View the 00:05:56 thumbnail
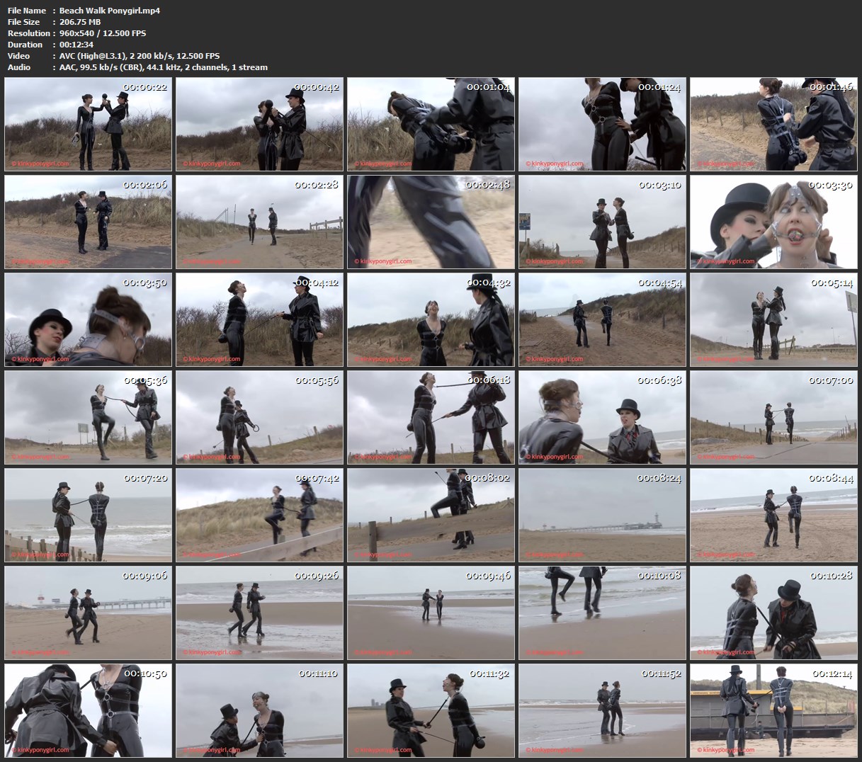Image resolution: width=862 pixels, height=762 pixels. click(x=260, y=417)
